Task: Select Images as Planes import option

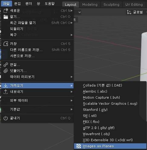Action: pos(110,146)
